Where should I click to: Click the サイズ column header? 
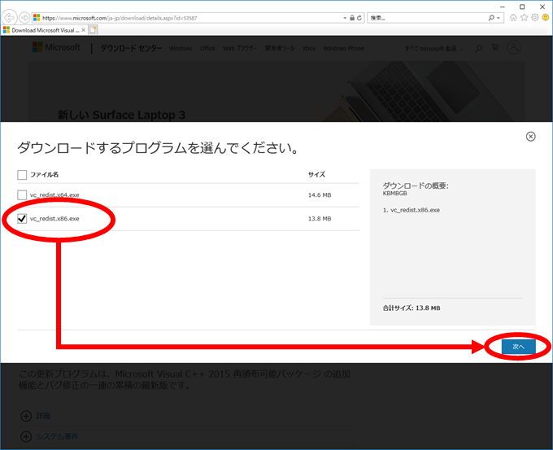coord(316,174)
